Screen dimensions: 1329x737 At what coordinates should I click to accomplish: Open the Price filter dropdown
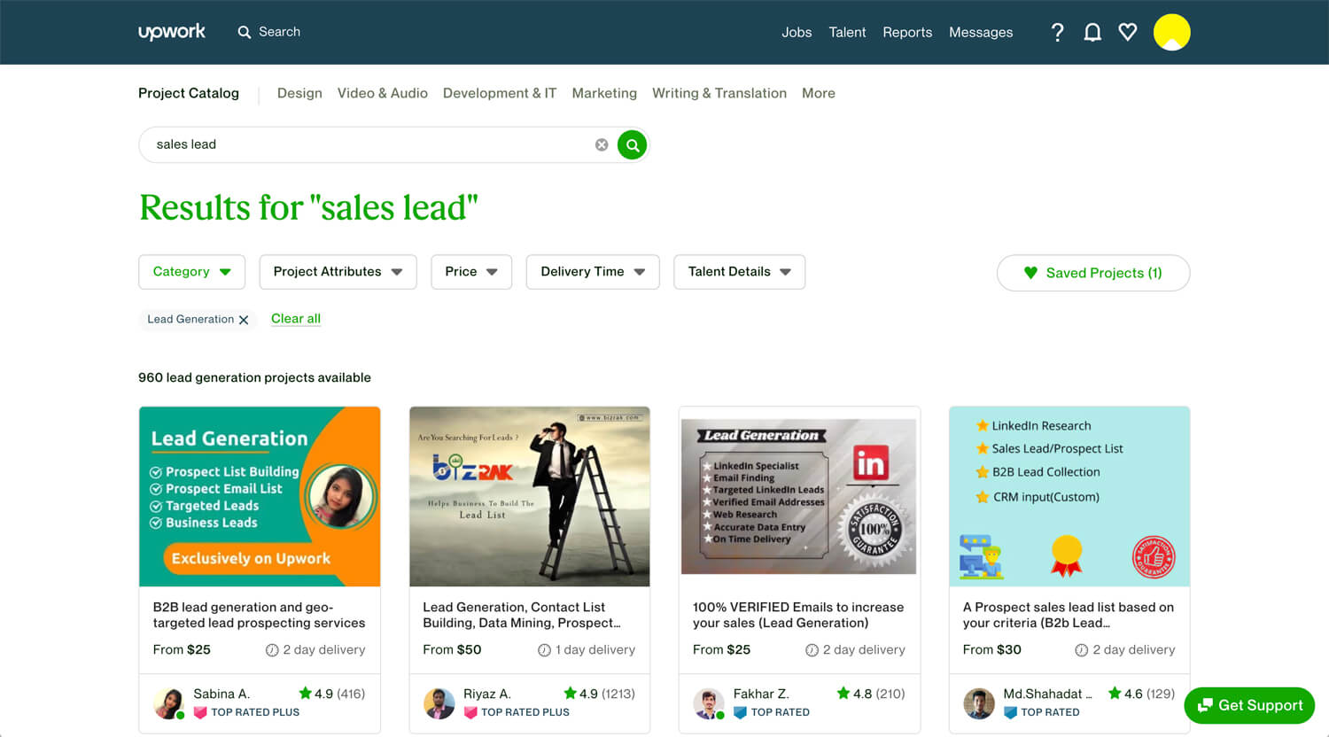471,272
